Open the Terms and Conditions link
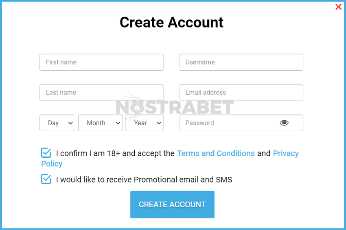The image size is (346, 230). point(216,153)
